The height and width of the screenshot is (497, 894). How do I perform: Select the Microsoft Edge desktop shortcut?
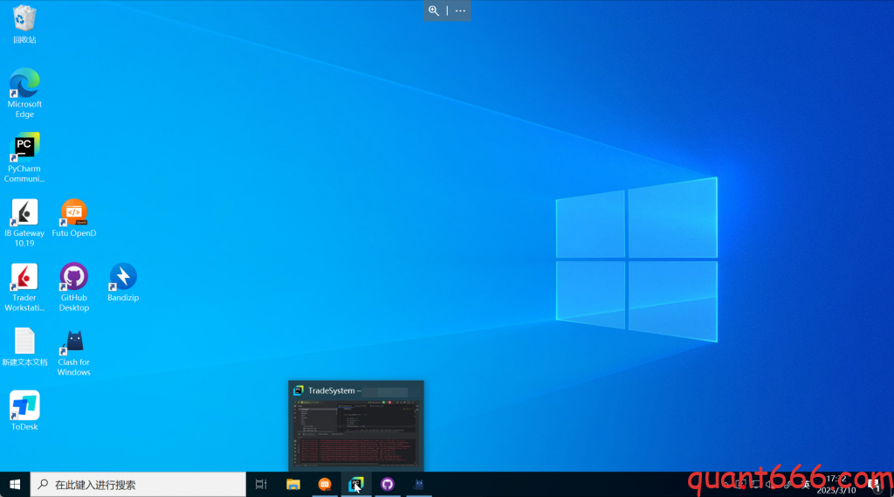coord(24,93)
